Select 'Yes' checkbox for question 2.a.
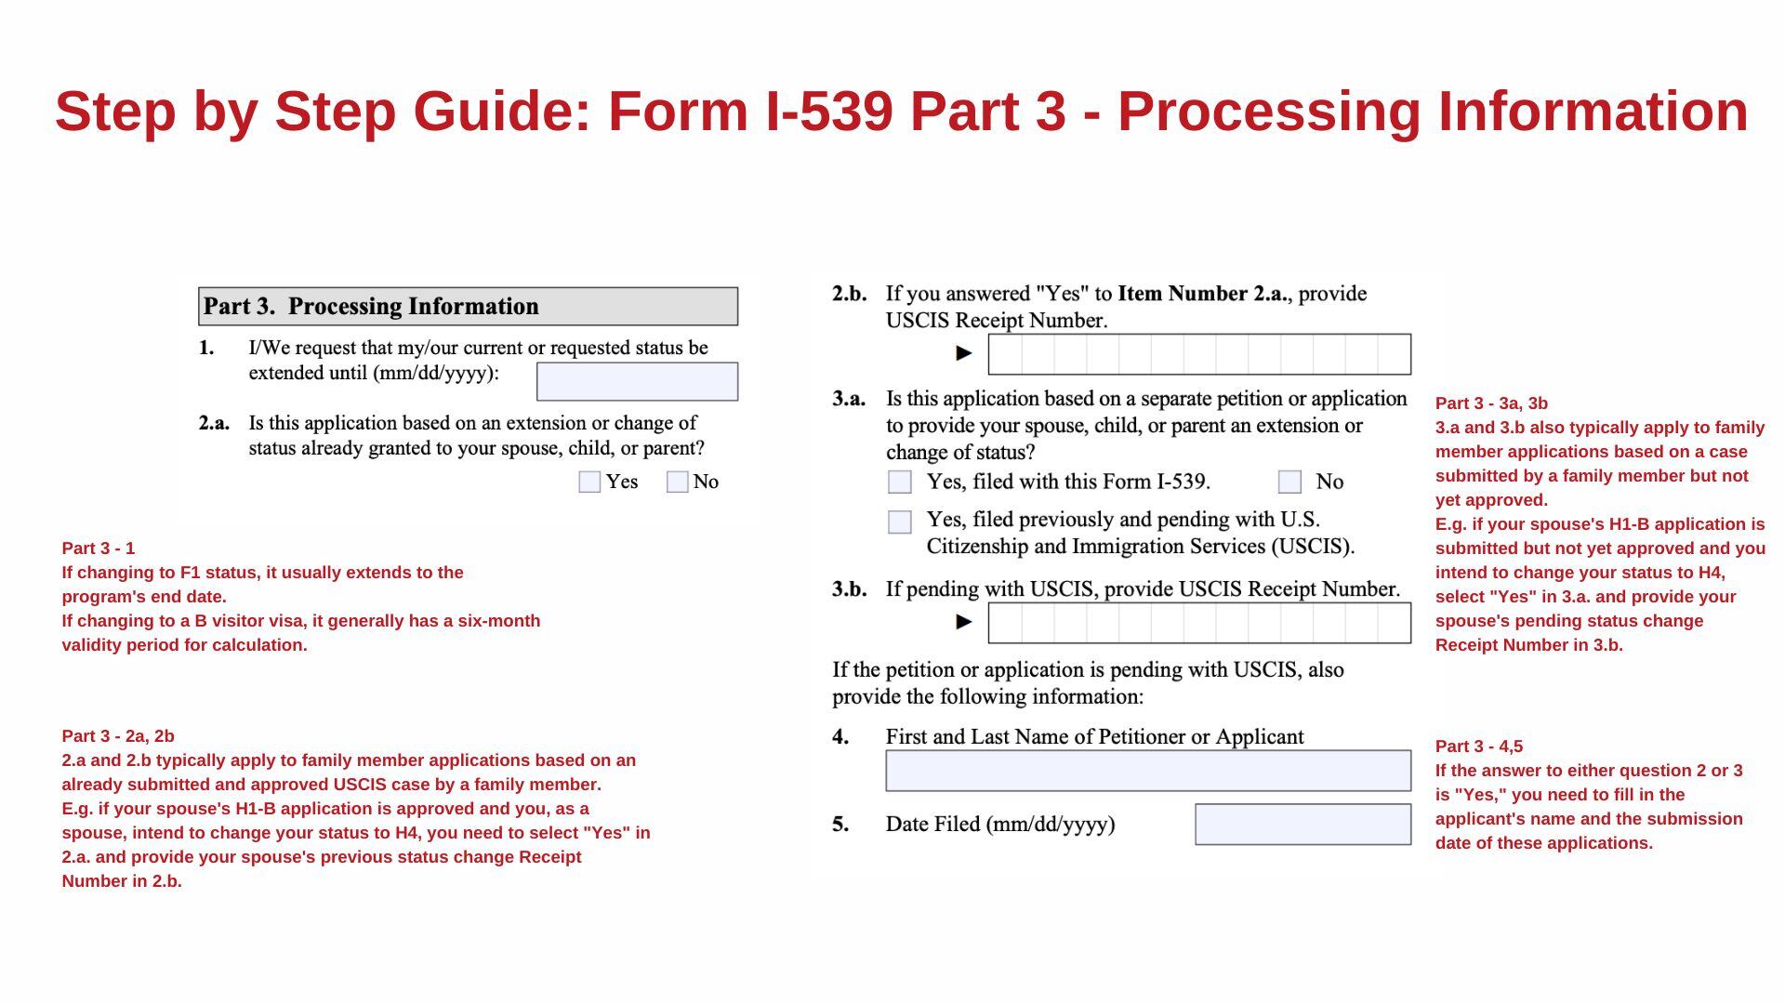 point(586,482)
